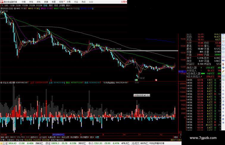Click the 窗口 tab in bottom bar
Viewport: 225px width, 145px height.
coord(7,137)
